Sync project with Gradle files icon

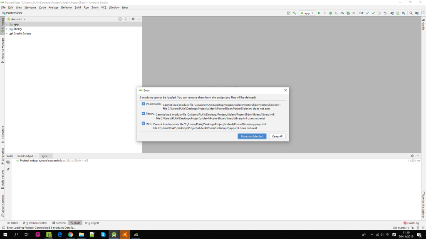click(392, 13)
